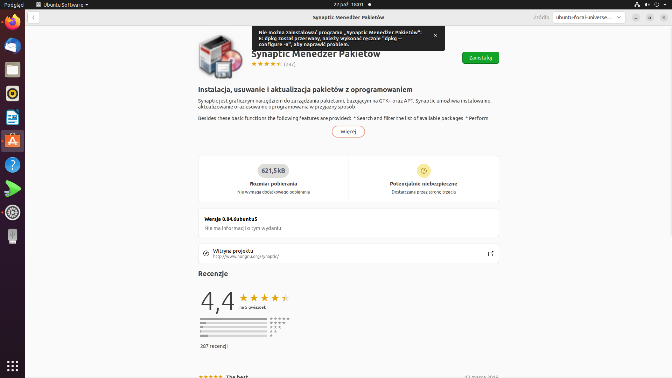The width and height of the screenshot is (672, 378).
Task: Open Files manager from dock
Action: coord(13,70)
